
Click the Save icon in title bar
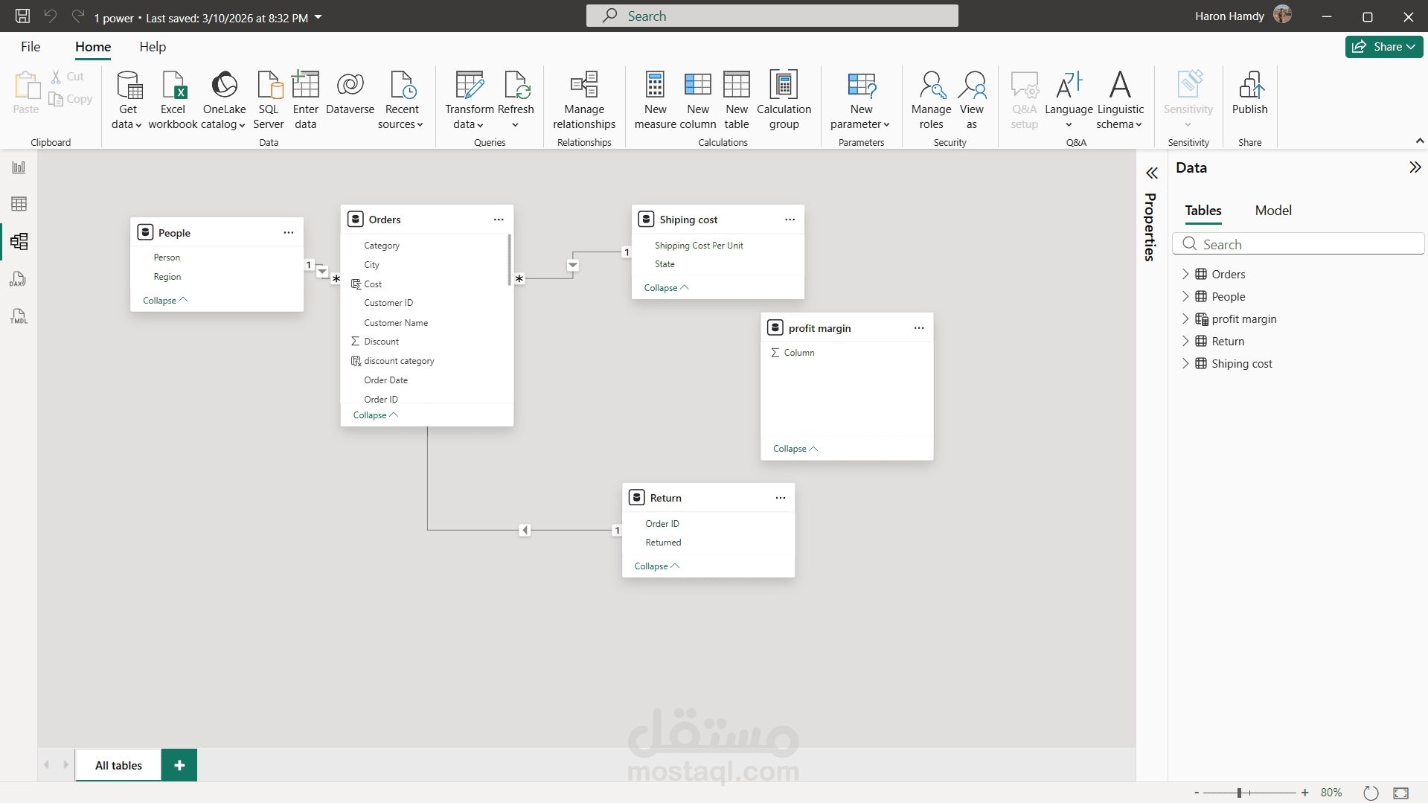[x=22, y=16]
